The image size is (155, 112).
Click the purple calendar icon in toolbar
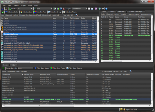coord(96,9)
